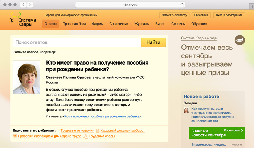Open Вход и регистрация
The width and height of the screenshot is (254, 148).
point(229,15)
